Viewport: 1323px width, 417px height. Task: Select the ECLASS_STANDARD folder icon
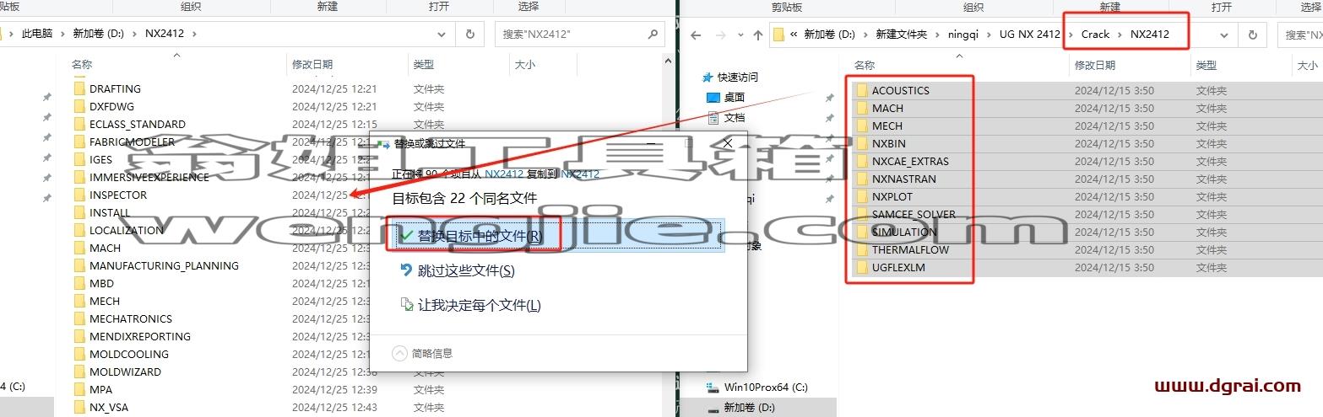79,124
